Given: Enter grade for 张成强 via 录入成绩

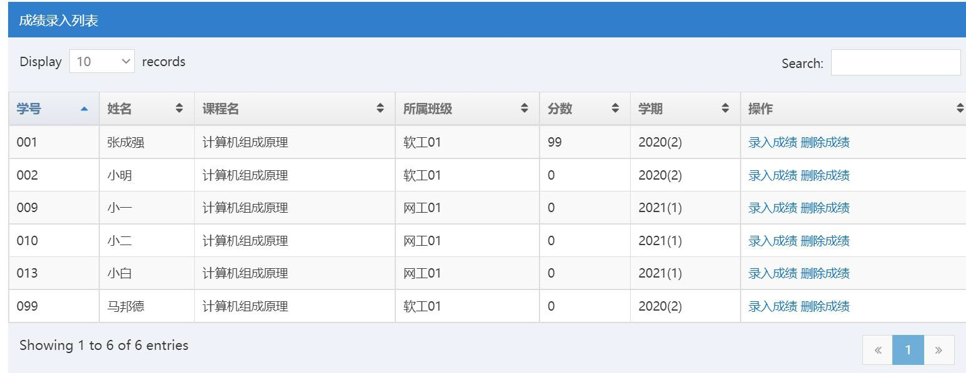Looking at the screenshot, I should 772,142.
